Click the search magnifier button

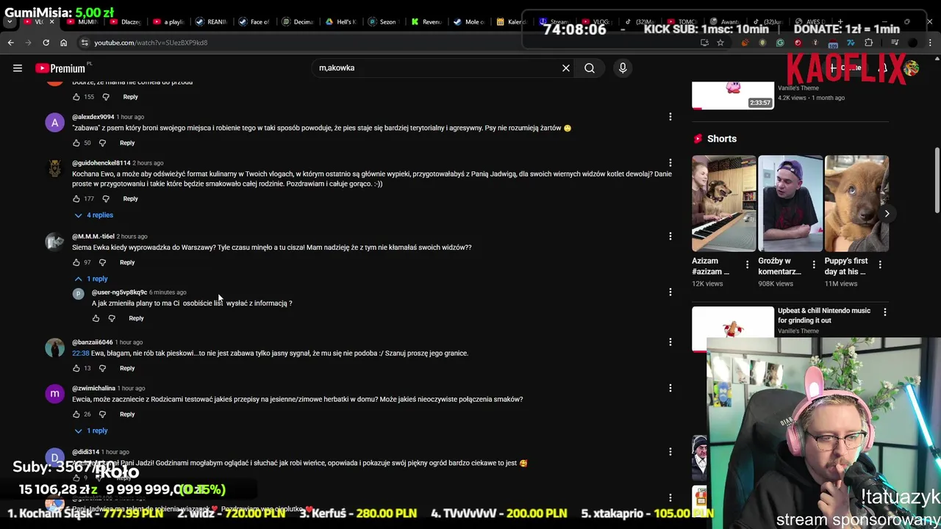pyautogui.click(x=590, y=68)
